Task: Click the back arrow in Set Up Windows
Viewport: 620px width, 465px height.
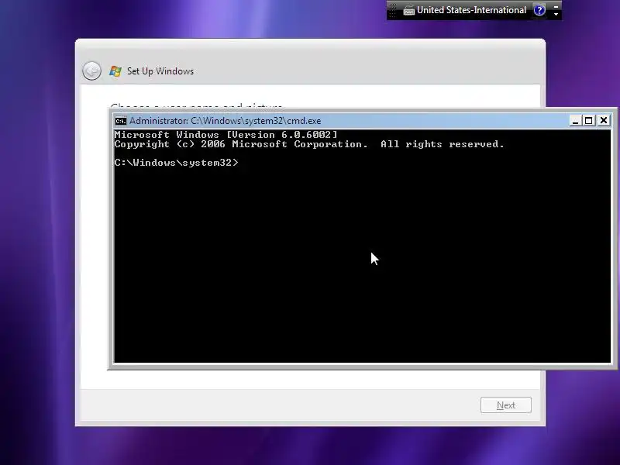Action: 91,71
